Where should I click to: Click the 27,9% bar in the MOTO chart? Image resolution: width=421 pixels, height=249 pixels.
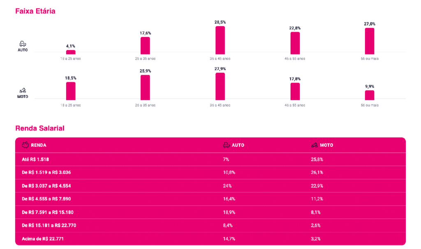point(220,86)
